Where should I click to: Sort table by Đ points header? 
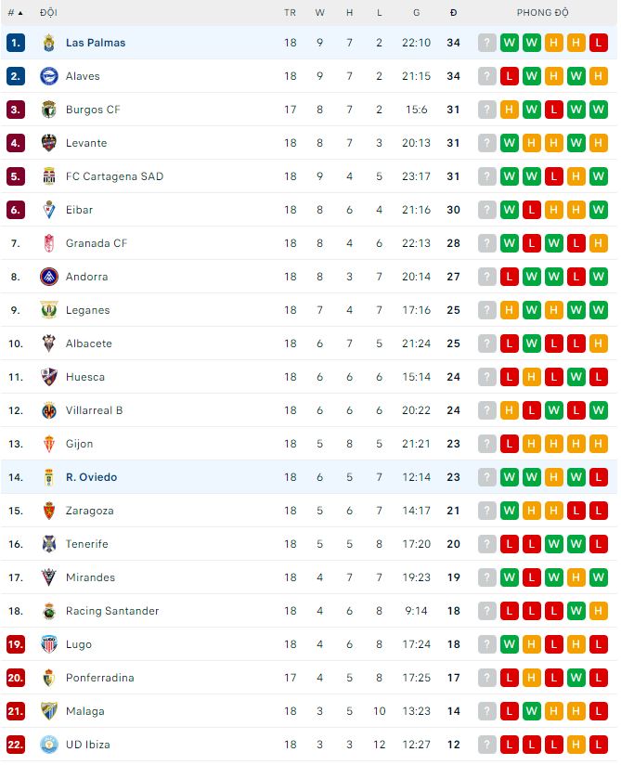coord(453,13)
